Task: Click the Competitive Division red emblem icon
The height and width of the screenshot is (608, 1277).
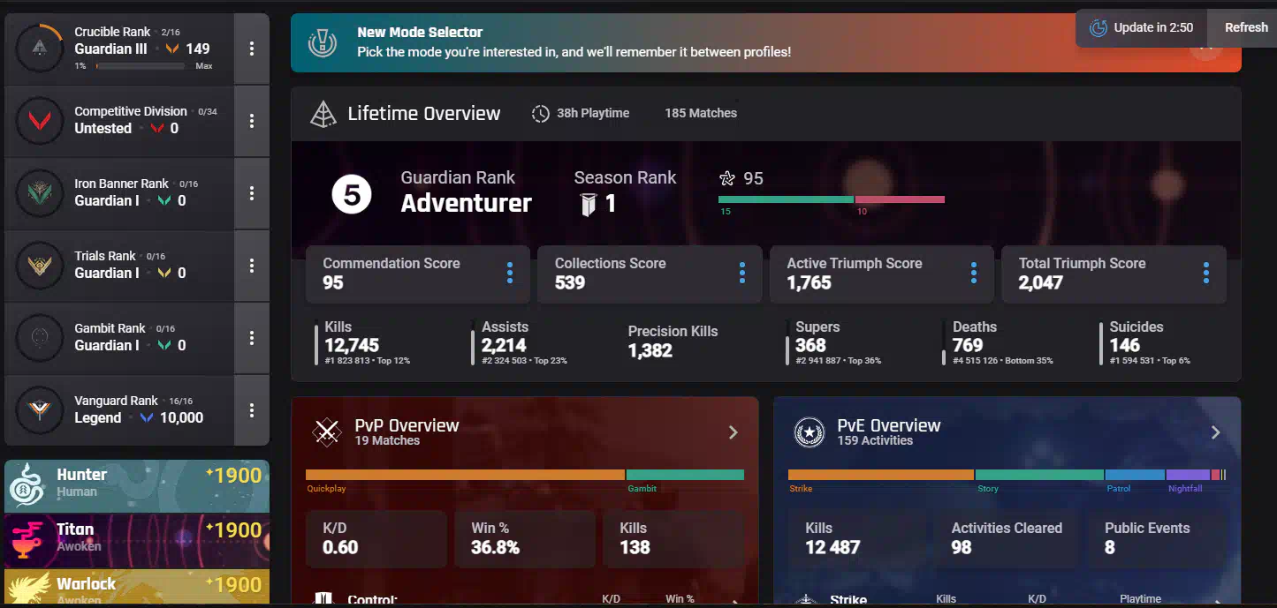Action: tap(39, 121)
